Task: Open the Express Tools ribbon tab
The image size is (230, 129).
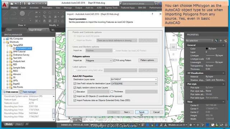Action: (x=111, y=8)
